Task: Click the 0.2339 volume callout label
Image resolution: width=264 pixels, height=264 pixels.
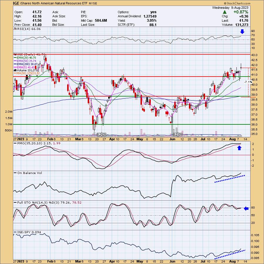Action: click(x=178, y=135)
